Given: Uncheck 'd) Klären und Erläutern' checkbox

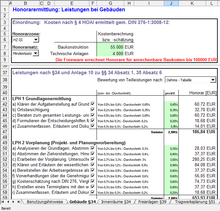Looking at the screenshot, I should tap(93, 165).
